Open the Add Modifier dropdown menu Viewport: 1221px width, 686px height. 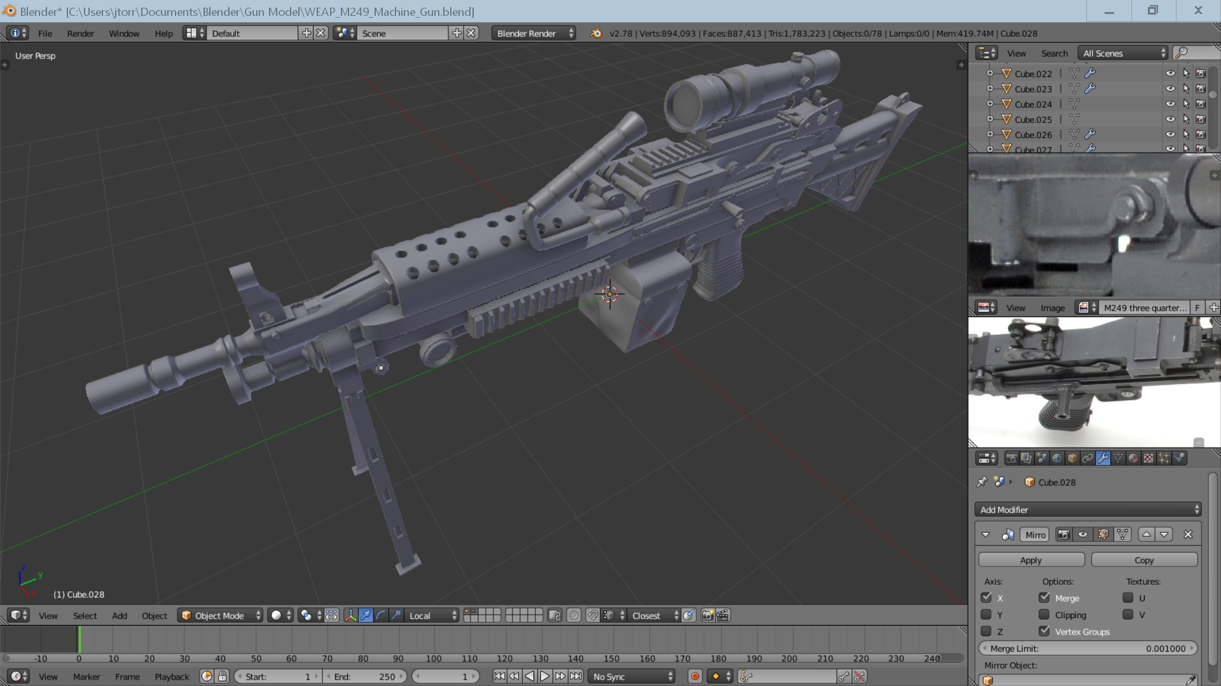coord(1087,509)
